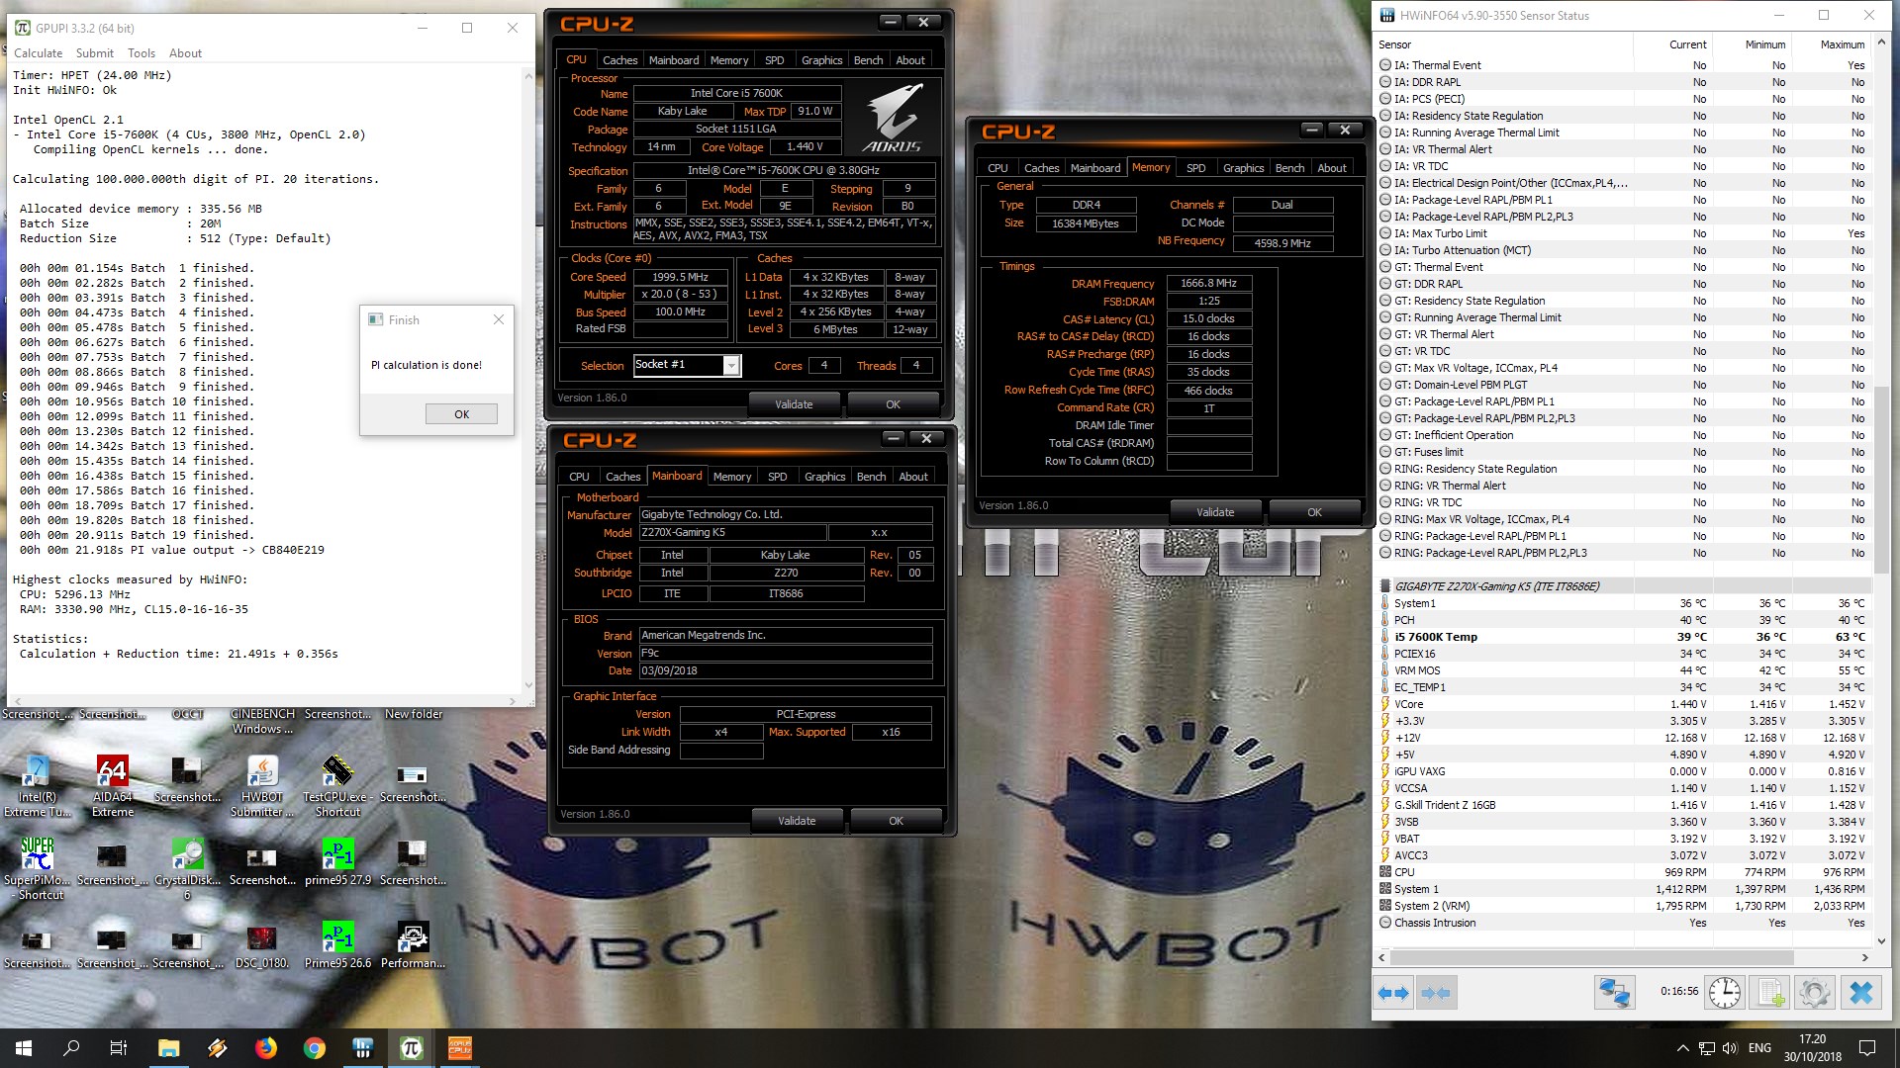Screen dimensions: 1900x1068
Task: Switch to Caches tab in top CPU-Z
Action: 620,60
